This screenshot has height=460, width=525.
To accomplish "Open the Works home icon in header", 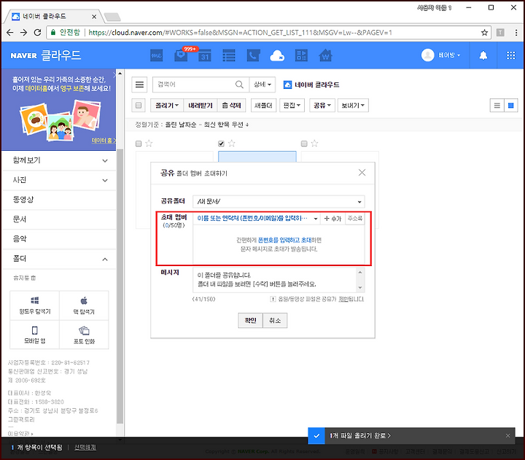I will point(325,55).
